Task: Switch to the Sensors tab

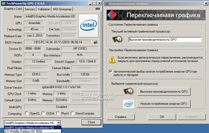Action: (30, 9)
